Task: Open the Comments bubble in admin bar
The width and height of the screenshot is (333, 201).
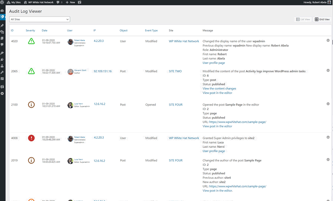Action: [58, 2]
